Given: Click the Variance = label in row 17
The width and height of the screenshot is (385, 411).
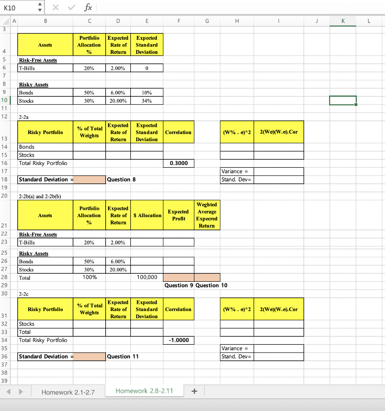Looking at the screenshot, I should coord(237,171).
